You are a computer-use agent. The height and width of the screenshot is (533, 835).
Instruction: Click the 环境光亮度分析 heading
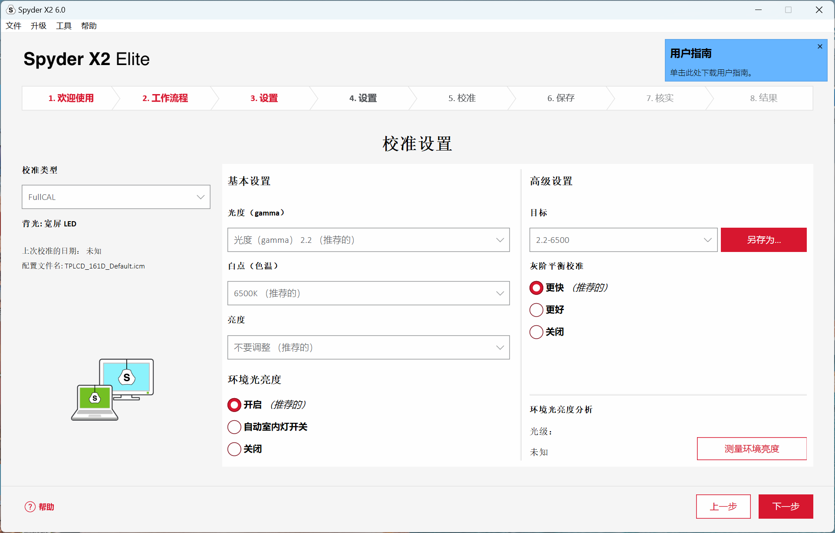[x=561, y=409]
